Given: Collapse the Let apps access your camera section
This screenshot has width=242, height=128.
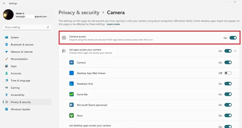Looking at the screenshot, I should point(235,51).
